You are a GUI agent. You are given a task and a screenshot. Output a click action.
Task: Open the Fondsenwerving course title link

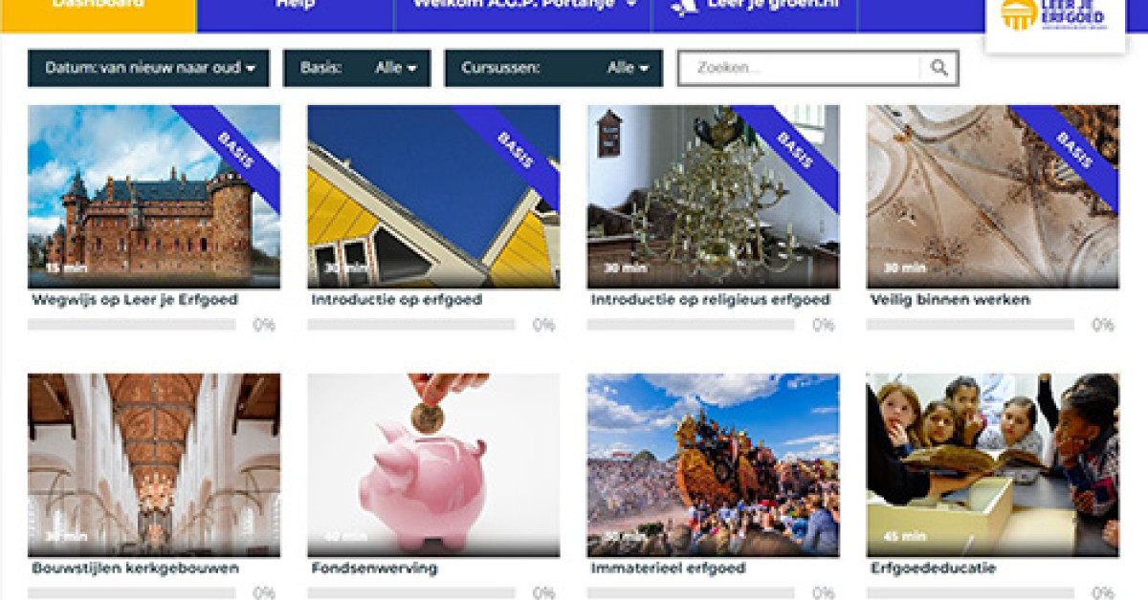(374, 568)
